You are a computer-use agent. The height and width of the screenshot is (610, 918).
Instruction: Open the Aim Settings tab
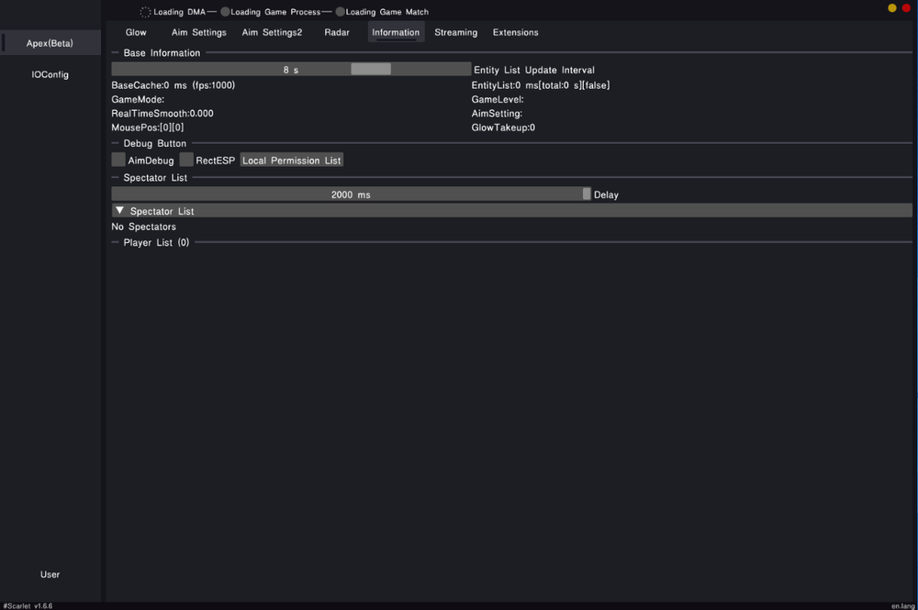click(198, 32)
